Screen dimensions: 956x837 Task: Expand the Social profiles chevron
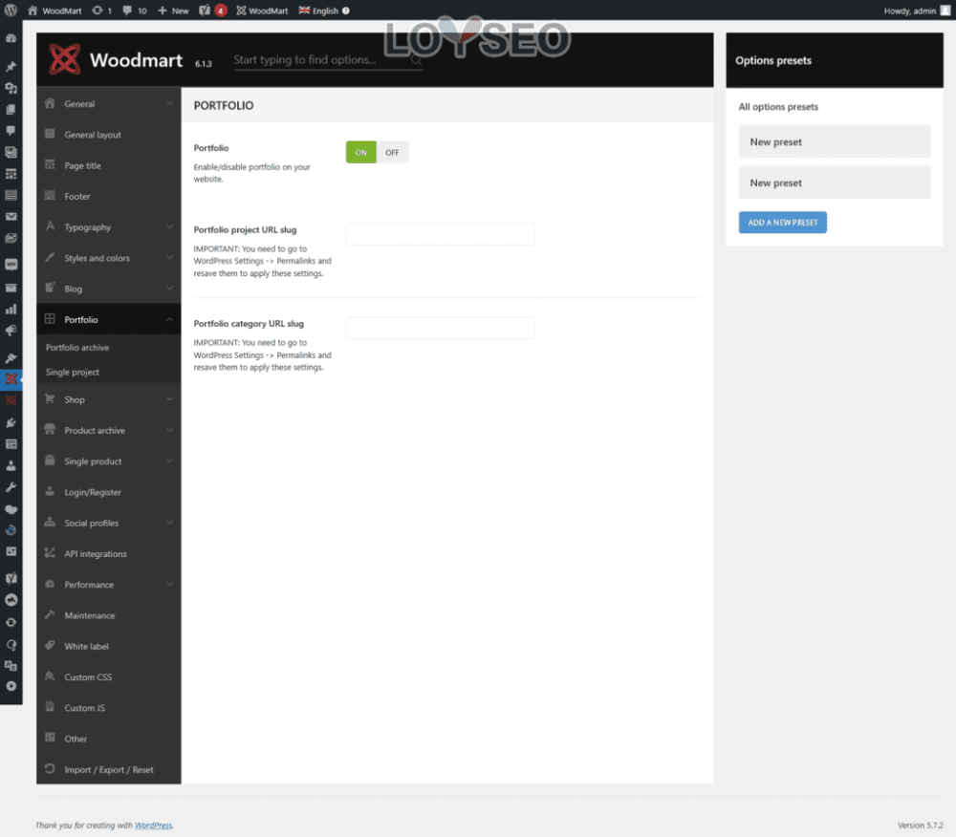coord(169,523)
